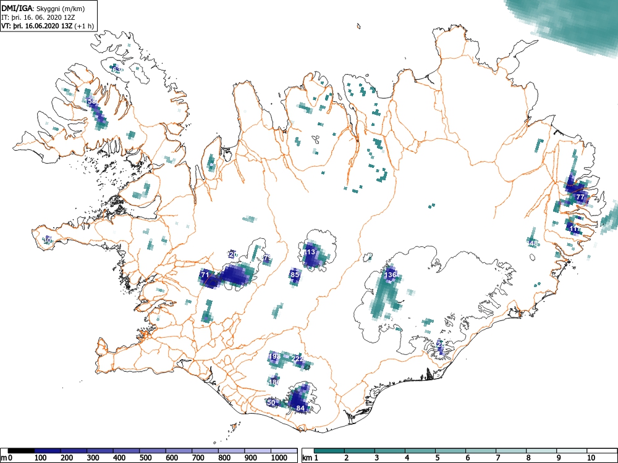
Task: Click the 7 label on the kilometre legend
Action: tap(497, 458)
